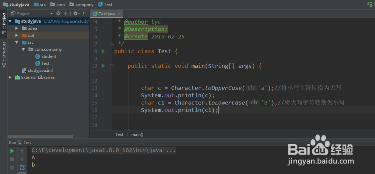Click the External Libraries icon
The width and height of the screenshot is (375, 174).
[18, 77]
